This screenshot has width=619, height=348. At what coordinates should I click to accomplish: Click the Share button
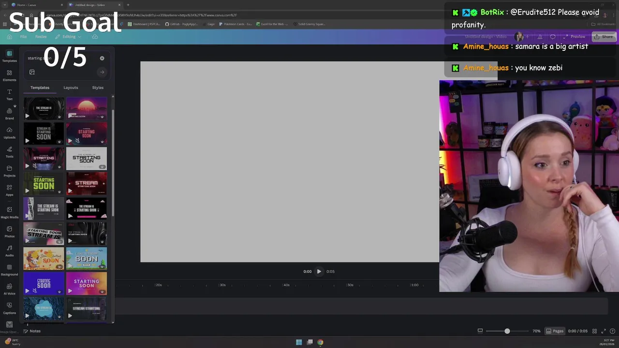pyautogui.click(x=604, y=37)
